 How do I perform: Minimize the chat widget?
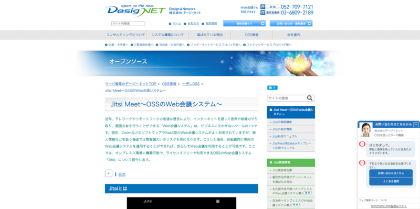(416, 125)
